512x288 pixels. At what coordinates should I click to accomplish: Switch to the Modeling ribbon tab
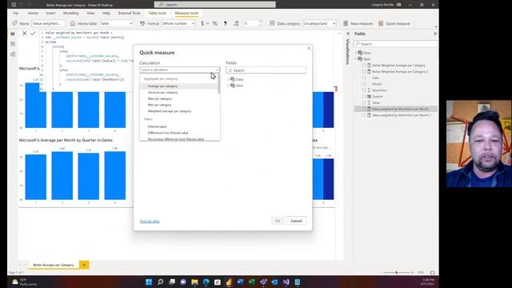(x=71, y=13)
